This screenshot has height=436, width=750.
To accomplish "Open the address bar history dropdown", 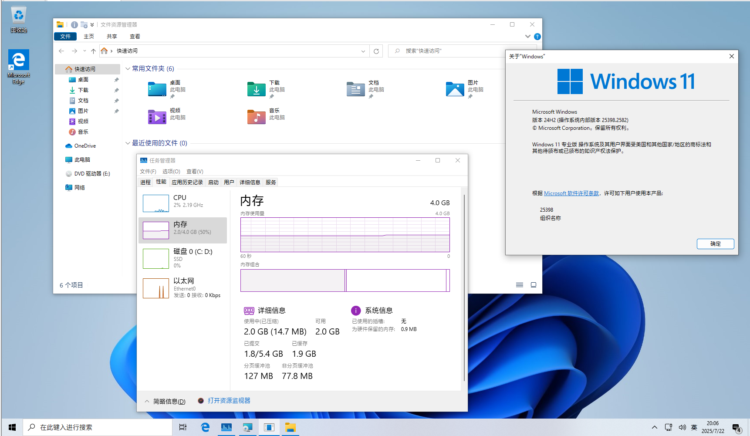I will click(363, 51).
